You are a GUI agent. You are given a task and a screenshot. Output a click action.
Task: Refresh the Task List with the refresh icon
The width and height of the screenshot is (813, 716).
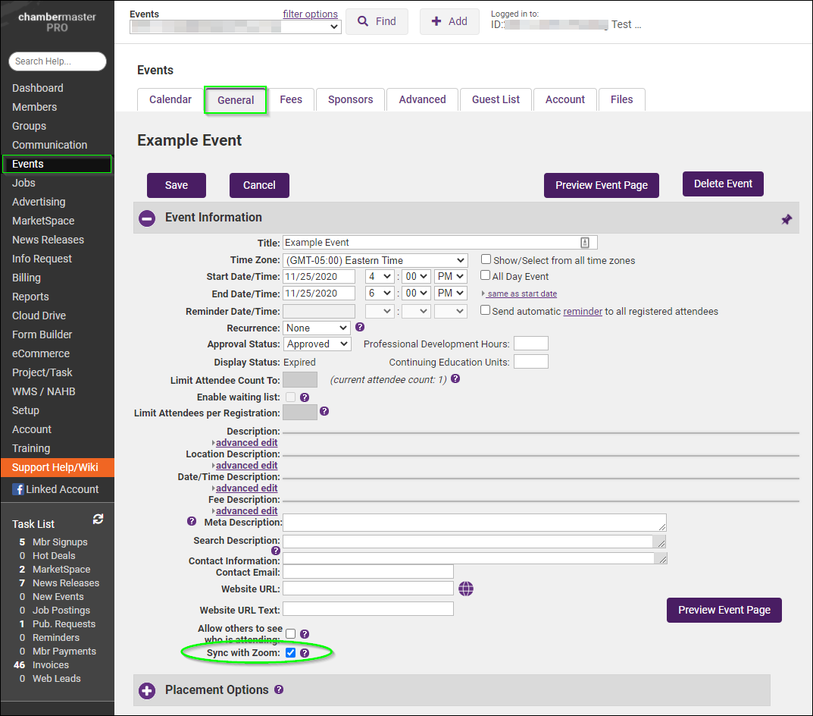tap(98, 520)
